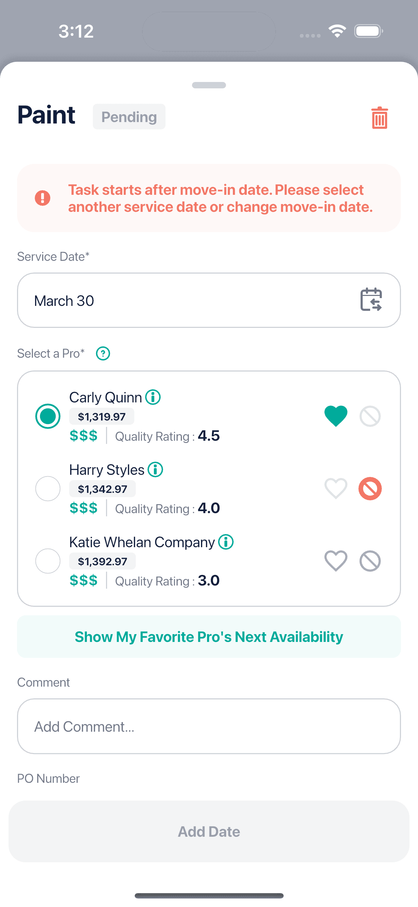
Task: Open the March 30 Service Date field
Action: tap(160, 300)
